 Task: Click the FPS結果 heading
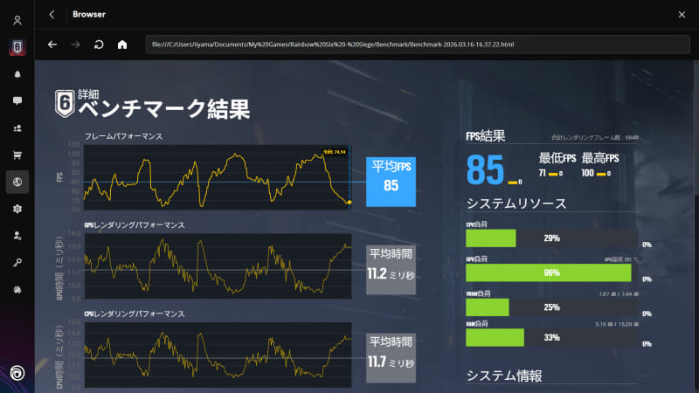click(486, 136)
